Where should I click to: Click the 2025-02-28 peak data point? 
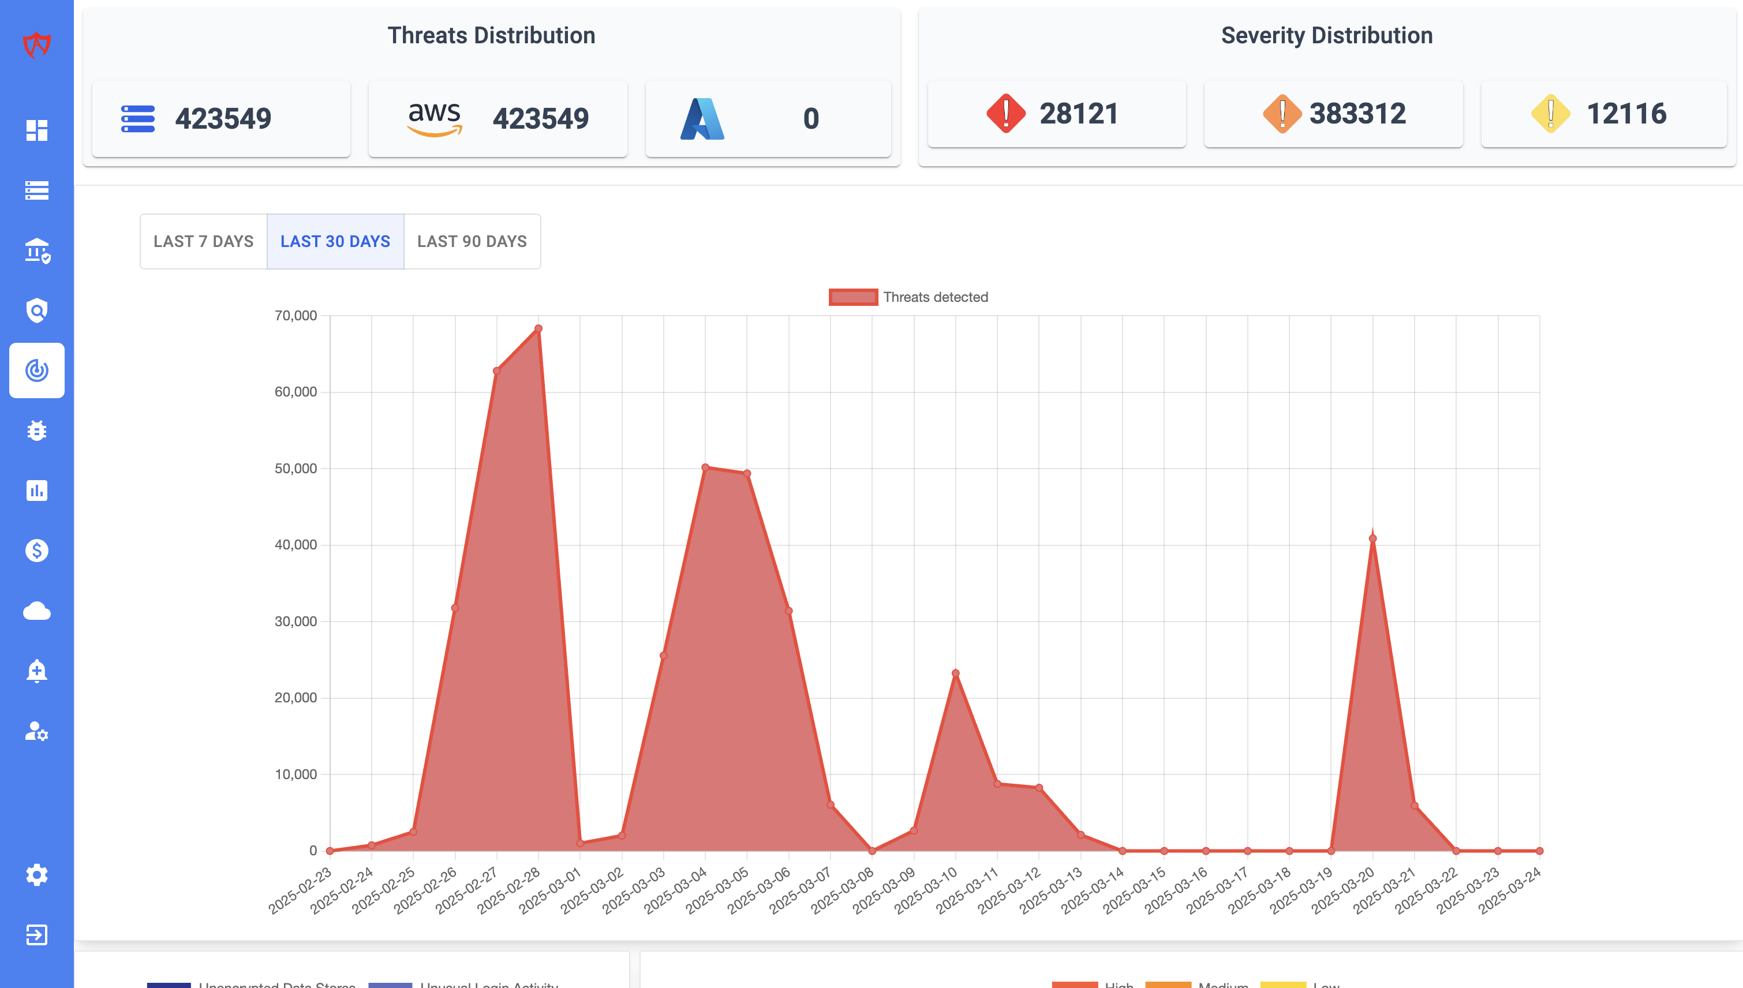[x=538, y=328]
